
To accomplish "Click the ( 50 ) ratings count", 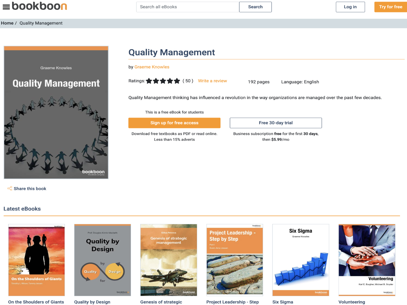I will click(x=188, y=81).
